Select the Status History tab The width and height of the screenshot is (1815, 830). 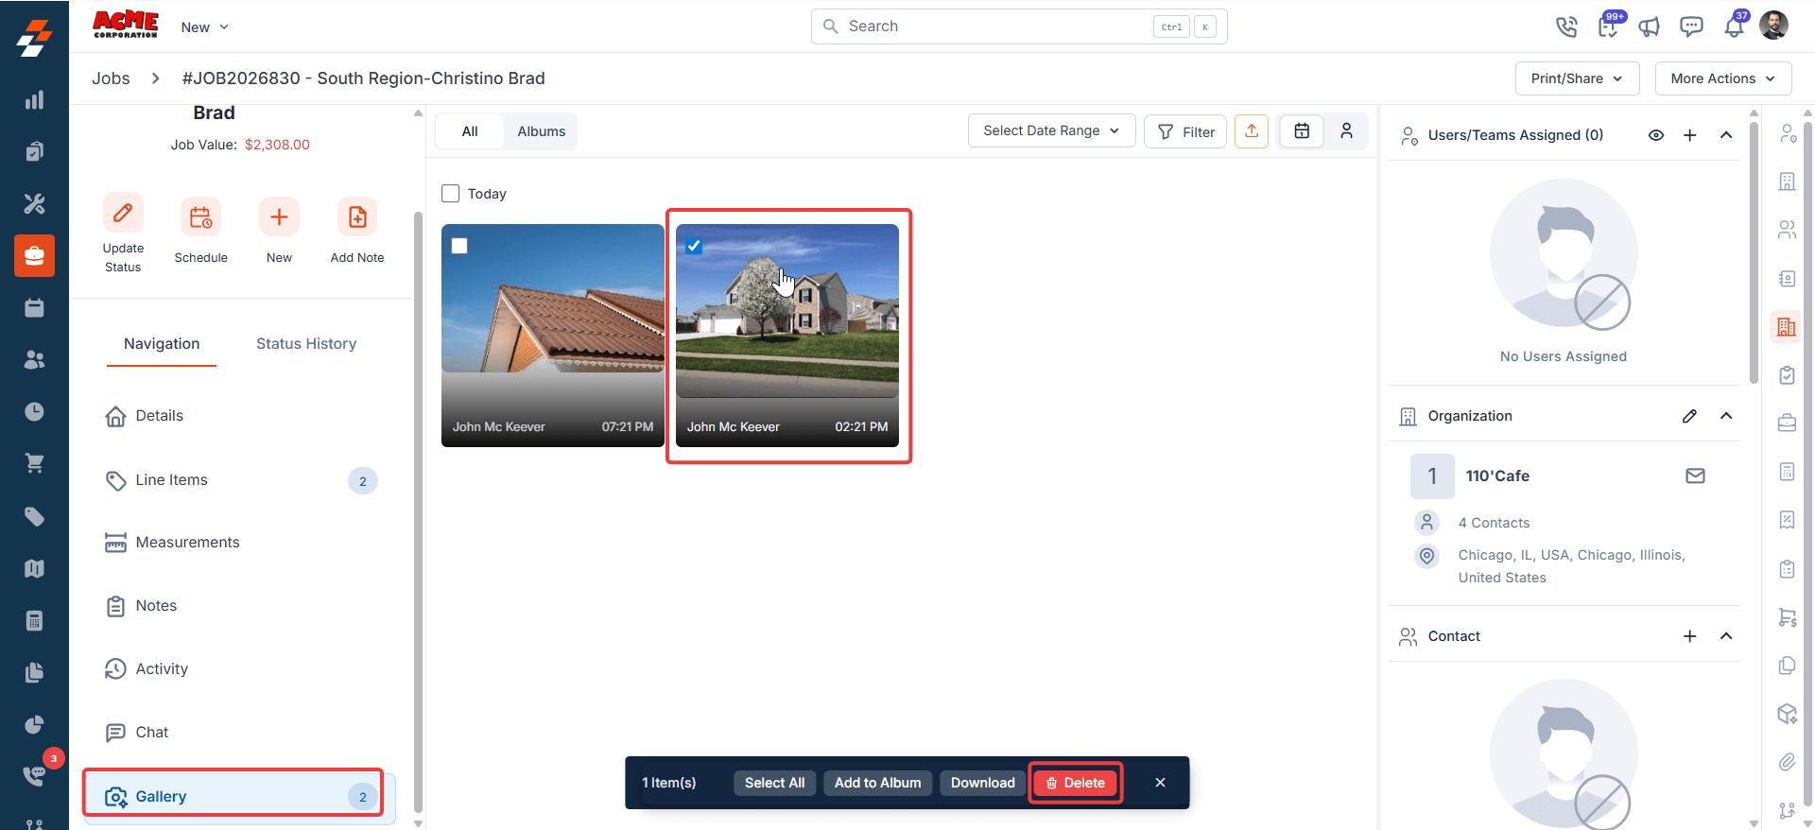point(306,344)
